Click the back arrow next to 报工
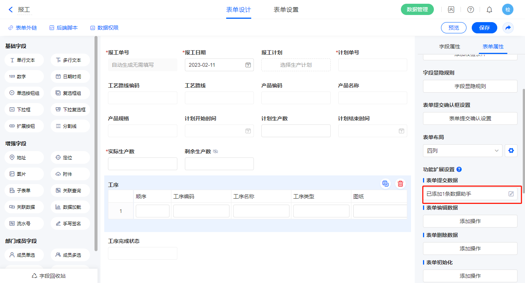The width and height of the screenshot is (525, 283). 10,10
